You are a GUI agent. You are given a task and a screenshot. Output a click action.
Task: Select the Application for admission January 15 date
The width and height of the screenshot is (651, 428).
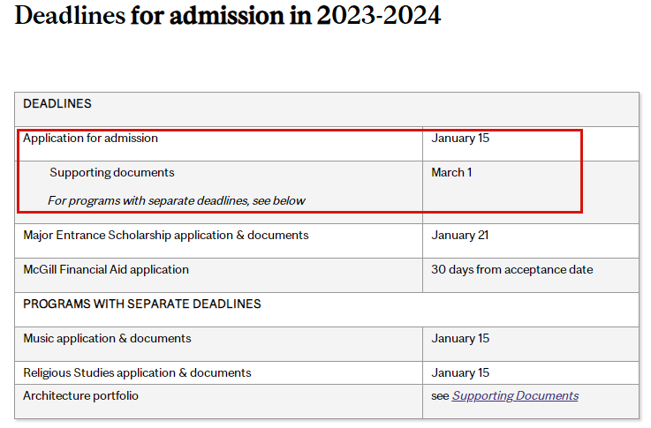(460, 139)
